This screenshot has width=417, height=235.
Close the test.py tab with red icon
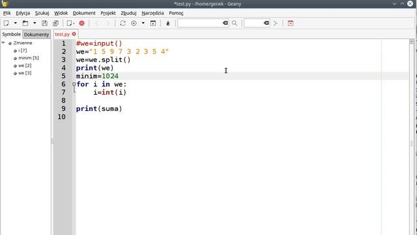tap(74, 34)
